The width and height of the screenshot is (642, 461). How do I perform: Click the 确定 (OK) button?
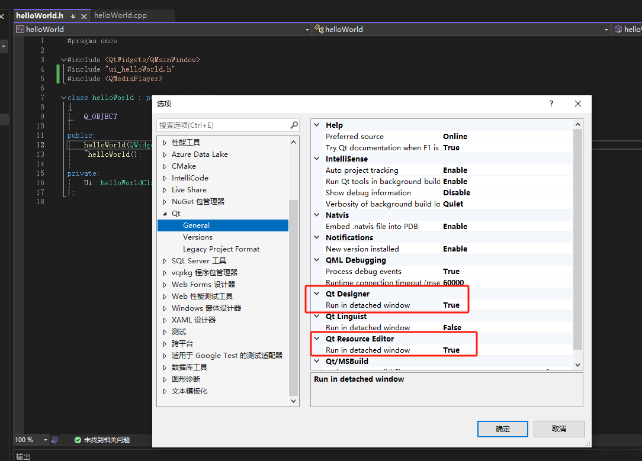pyautogui.click(x=502, y=428)
